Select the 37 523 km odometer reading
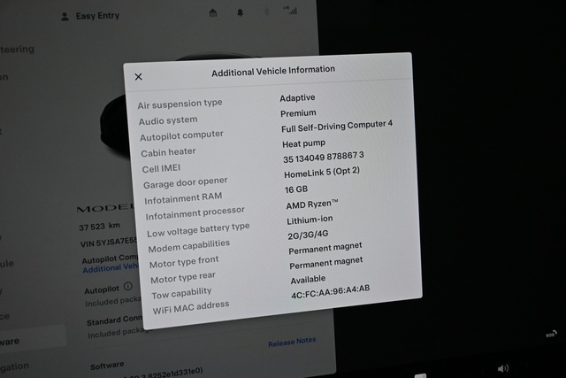 99,227
